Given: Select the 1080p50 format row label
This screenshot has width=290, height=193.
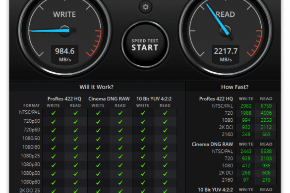Looking at the screenshot, I should 30,173.
